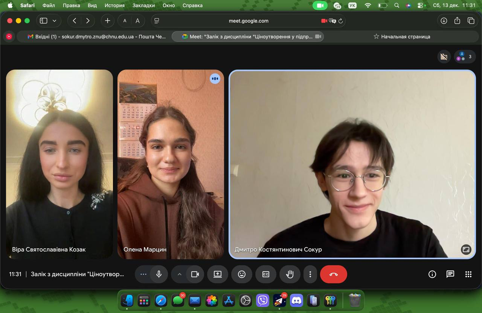Open Safari sidebar dropdown arrow
Viewport: 482px width, 313px height.
[55, 21]
